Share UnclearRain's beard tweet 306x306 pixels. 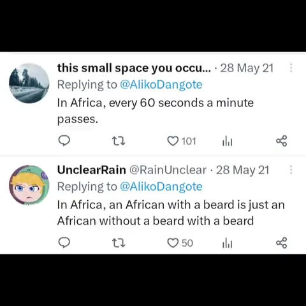click(282, 243)
